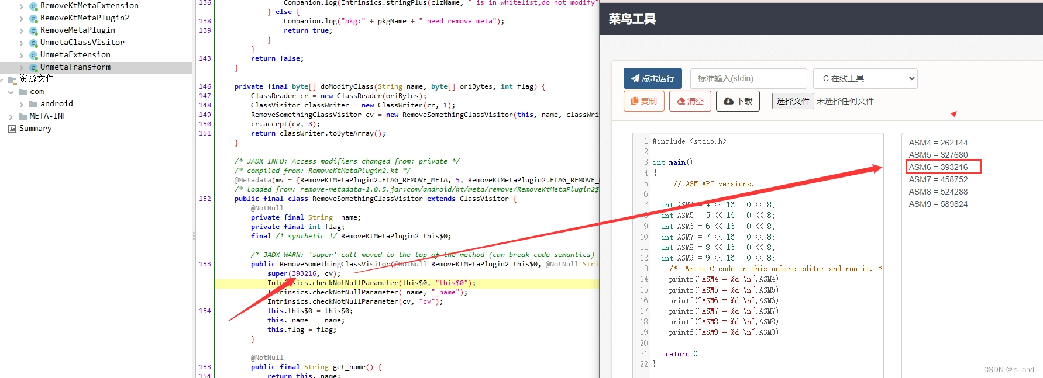Click the ASM9 = 589824 output line

point(938,204)
